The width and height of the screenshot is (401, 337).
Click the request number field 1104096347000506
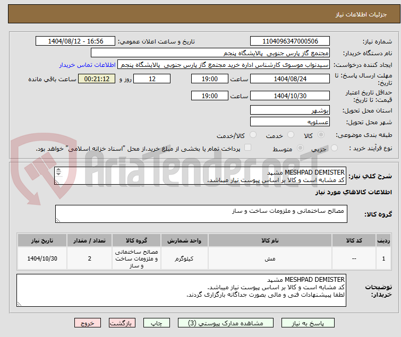290,41
